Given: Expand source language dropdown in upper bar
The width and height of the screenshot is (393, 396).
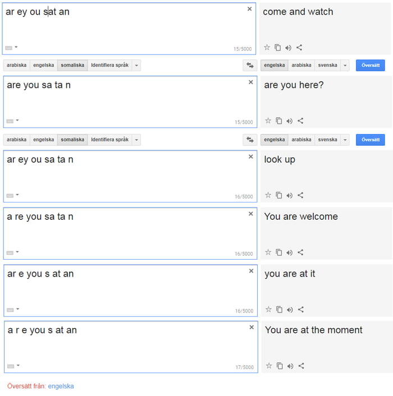Looking at the screenshot, I should (136, 66).
